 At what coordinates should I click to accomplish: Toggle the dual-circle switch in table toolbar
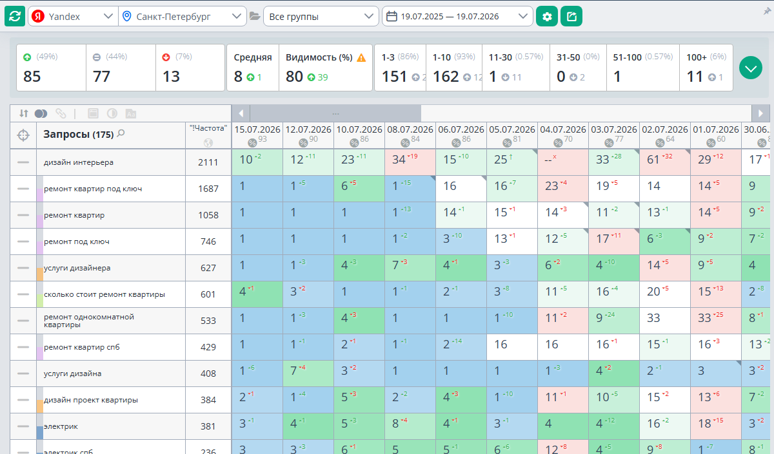click(x=41, y=113)
